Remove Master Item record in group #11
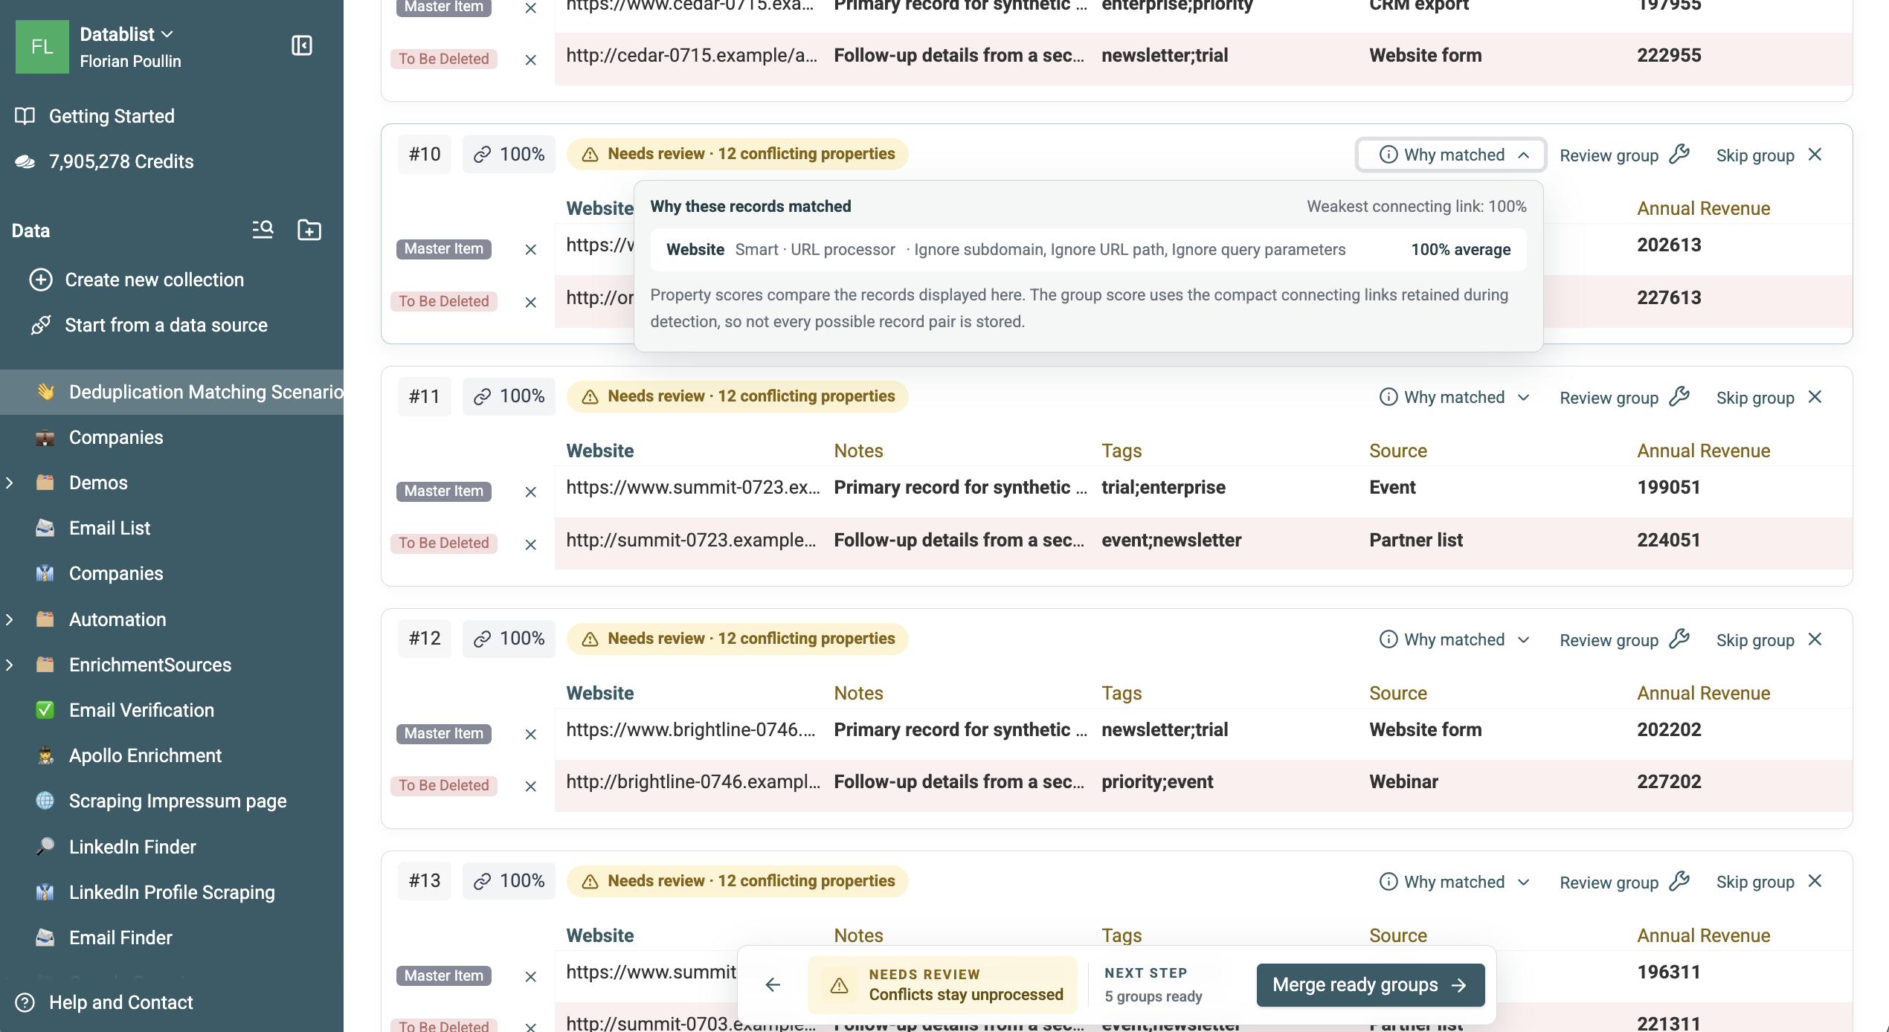This screenshot has height=1032, width=1889. [x=530, y=491]
